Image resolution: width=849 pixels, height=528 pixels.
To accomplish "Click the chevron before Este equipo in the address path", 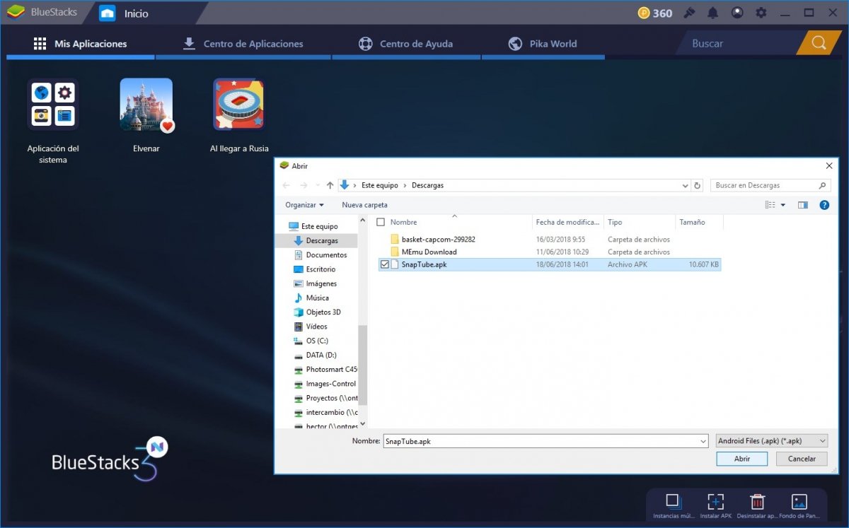I will pyautogui.click(x=354, y=185).
